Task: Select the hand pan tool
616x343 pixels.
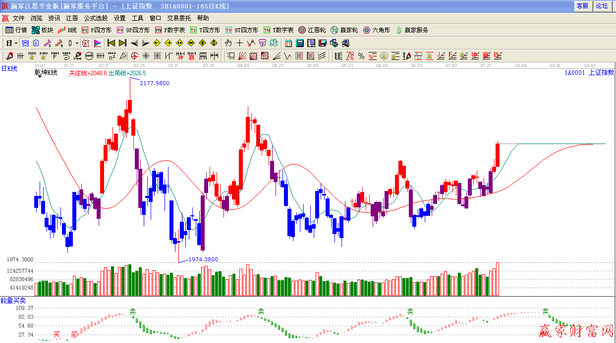Action: [228, 43]
